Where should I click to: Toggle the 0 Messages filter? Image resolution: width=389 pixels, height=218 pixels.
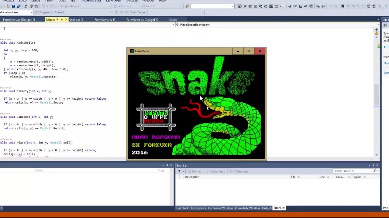pos(239,171)
